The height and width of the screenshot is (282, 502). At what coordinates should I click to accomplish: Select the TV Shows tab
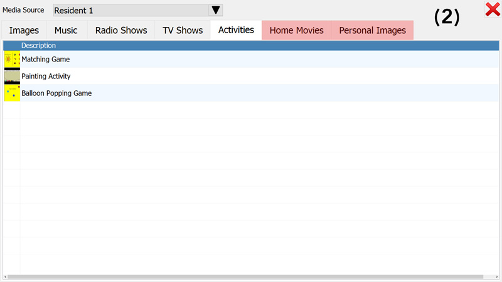(183, 31)
